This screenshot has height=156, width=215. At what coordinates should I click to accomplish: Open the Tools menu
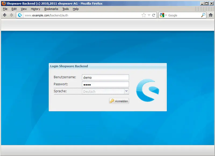click(x=65, y=9)
